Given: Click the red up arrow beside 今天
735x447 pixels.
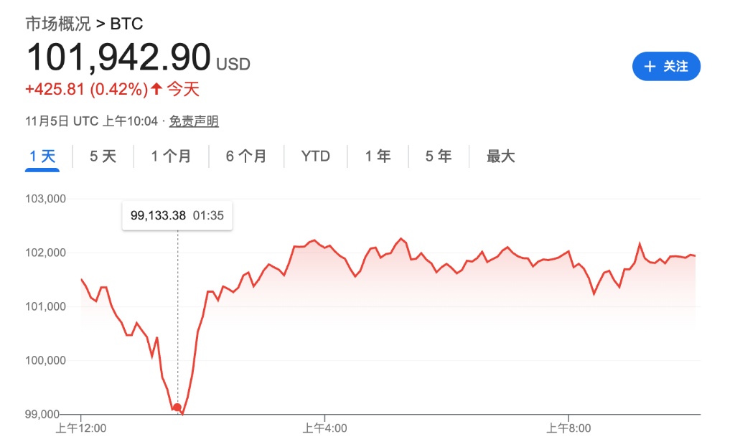Looking at the screenshot, I should point(156,90).
